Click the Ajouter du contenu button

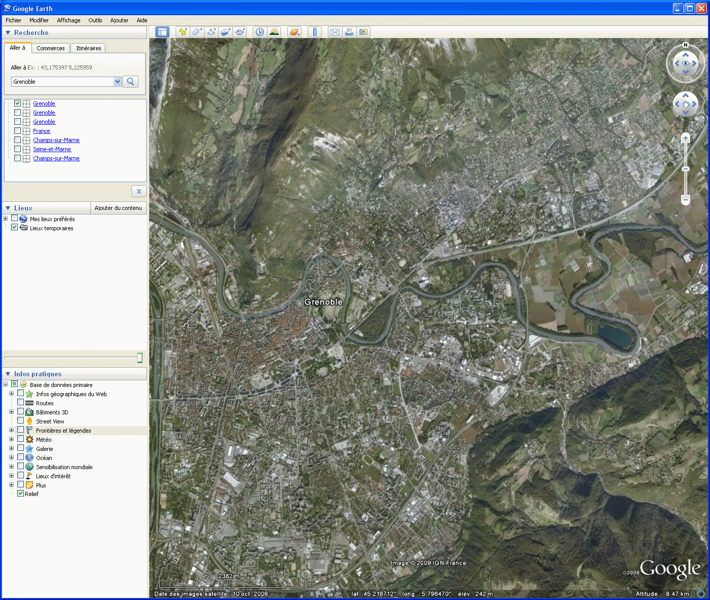118,208
